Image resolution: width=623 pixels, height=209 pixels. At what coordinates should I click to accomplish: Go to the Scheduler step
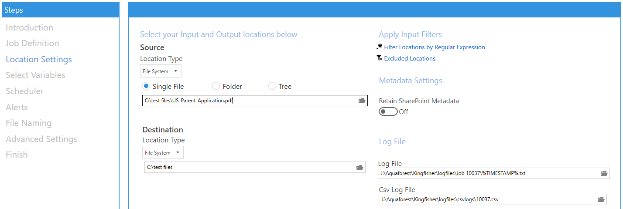pos(24,91)
